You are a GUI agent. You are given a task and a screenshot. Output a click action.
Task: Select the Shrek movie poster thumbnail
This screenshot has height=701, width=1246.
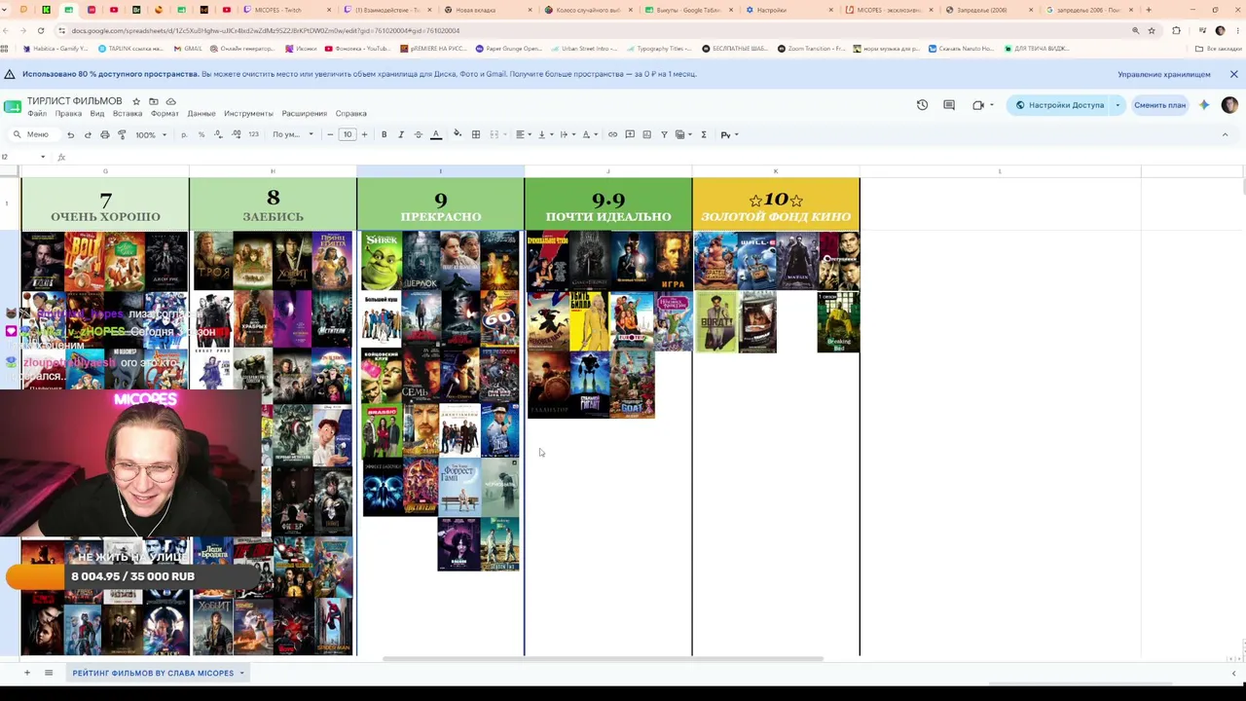(x=382, y=260)
